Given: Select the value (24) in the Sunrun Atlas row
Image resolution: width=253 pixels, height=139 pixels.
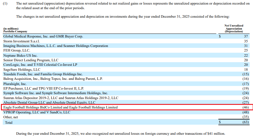Looking at the screenshot, I should point(246,98).
